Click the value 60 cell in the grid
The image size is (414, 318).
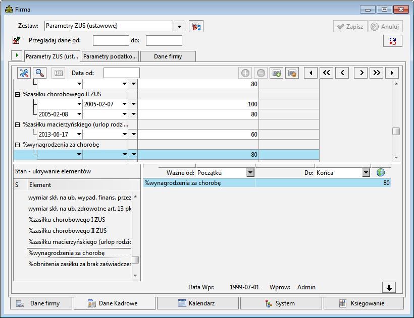pyautogui.click(x=198, y=135)
